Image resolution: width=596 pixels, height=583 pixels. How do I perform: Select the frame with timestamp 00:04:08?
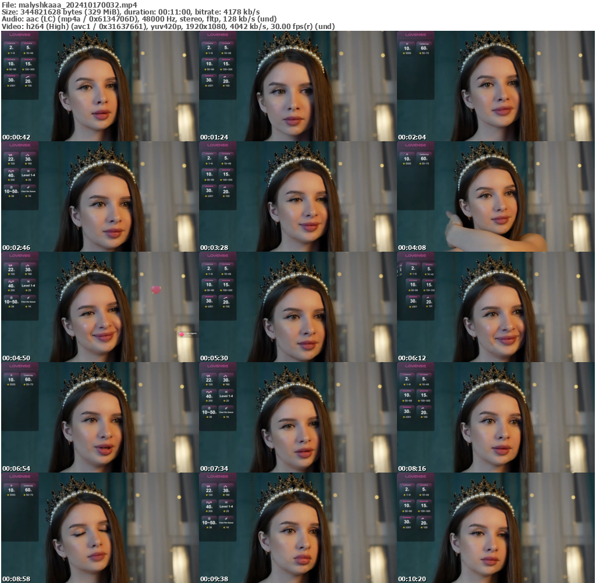(496, 196)
